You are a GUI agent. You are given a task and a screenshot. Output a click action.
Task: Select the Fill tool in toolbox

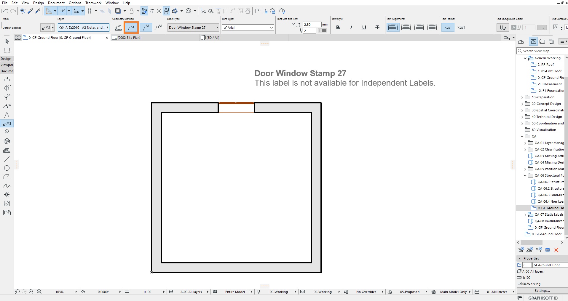7,150
